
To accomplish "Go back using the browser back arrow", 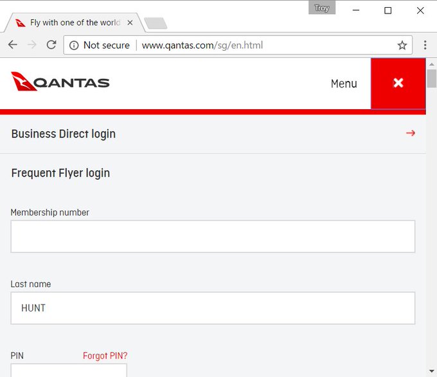I will point(13,44).
